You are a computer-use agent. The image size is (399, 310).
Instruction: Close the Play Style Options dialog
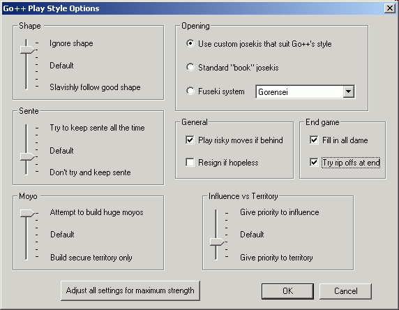click(390, 8)
